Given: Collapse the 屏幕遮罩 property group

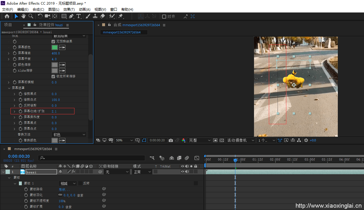Looking at the screenshot, I should coord(9,88).
